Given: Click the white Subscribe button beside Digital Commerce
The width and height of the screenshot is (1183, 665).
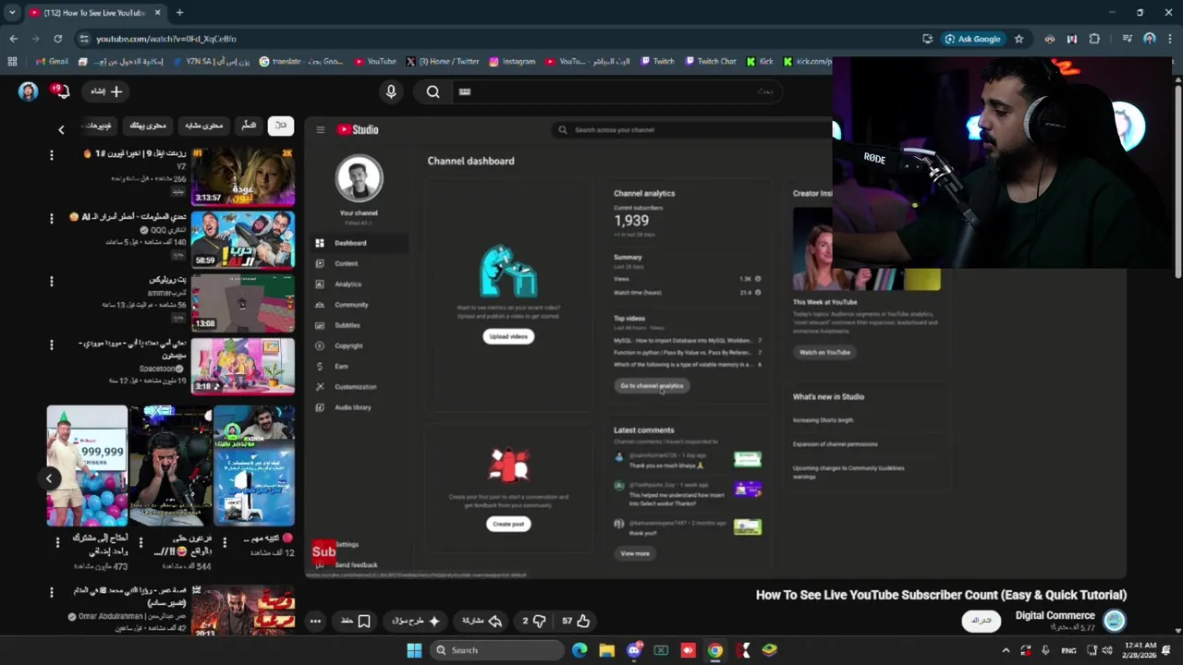Looking at the screenshot, I should (982, 621).
